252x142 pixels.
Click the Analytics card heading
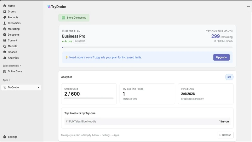[x=66, y=77]
